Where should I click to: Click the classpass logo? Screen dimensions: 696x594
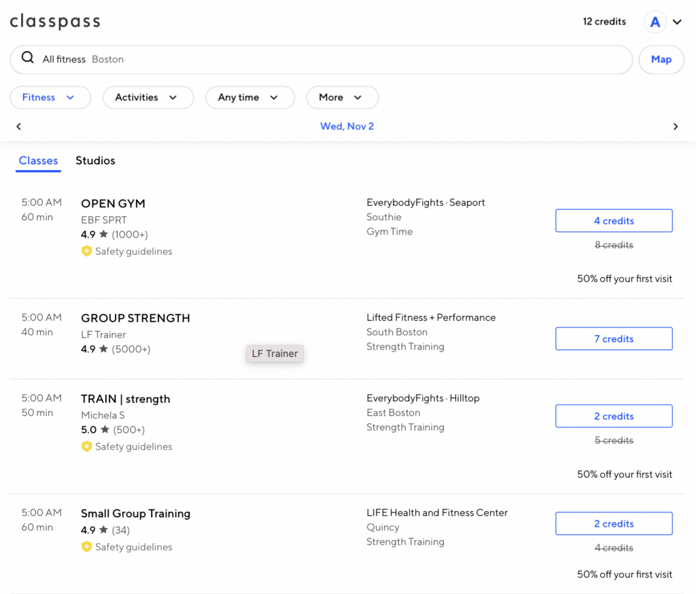[x=55, y=22]
